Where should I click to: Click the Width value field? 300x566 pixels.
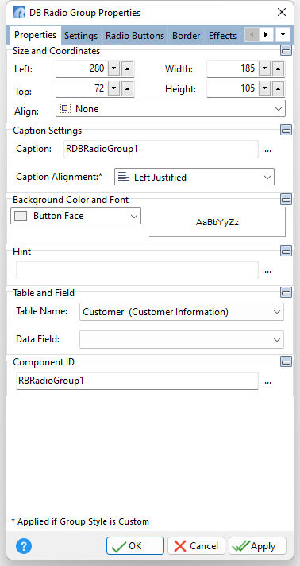(x=233, y=68)
